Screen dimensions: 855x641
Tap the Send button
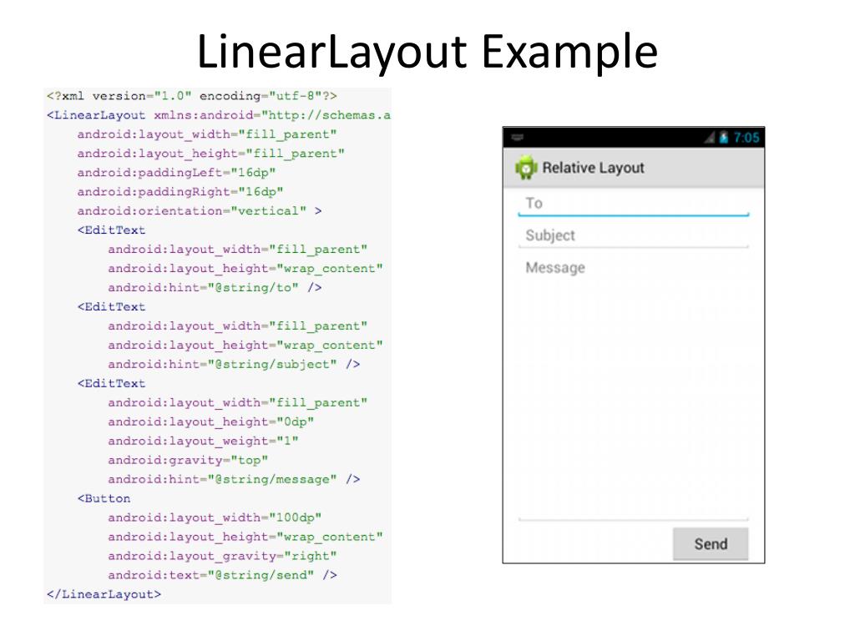711,543
